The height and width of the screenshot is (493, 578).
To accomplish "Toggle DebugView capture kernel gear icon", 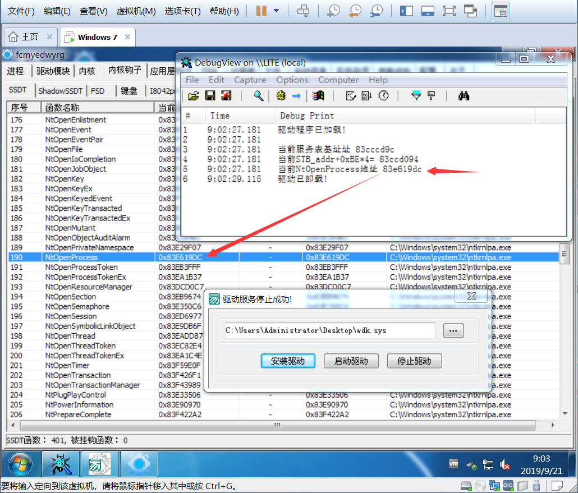I will pyautogui.click(x=281, y=96).
